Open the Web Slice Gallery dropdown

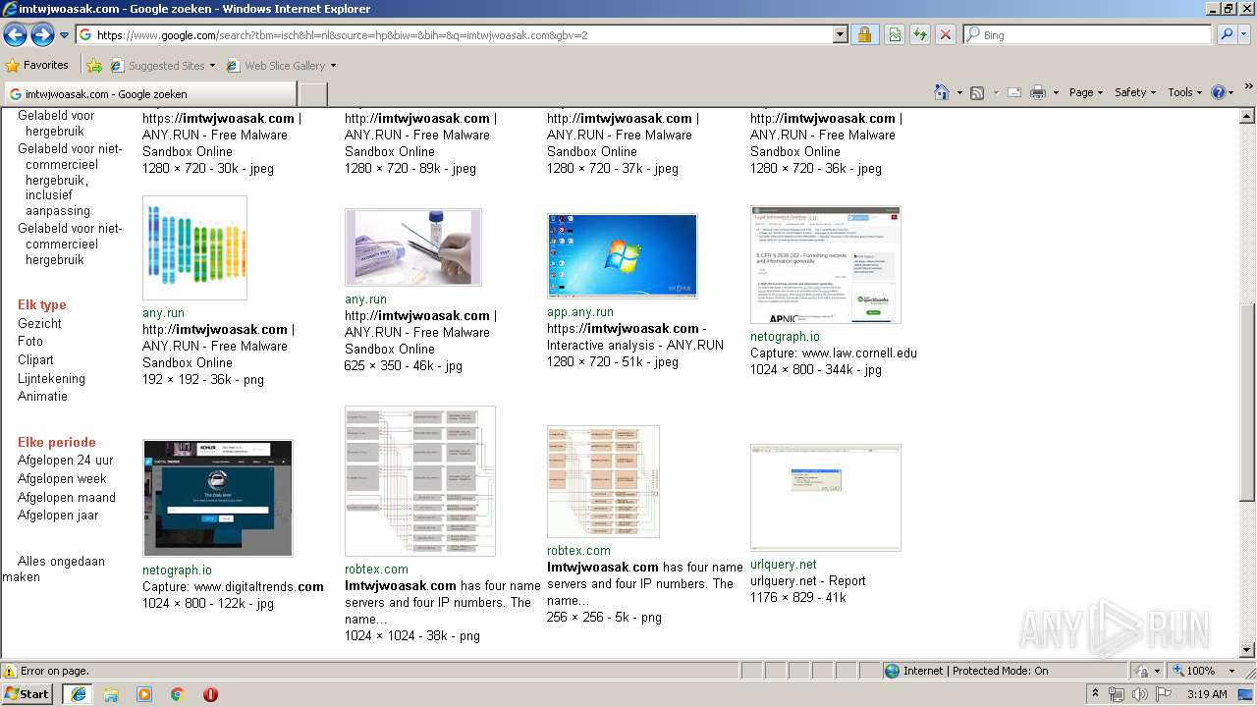[x=281, y=66]
